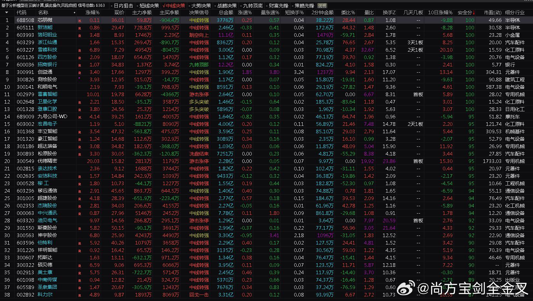Select the stock name 测绘股份

47,79
